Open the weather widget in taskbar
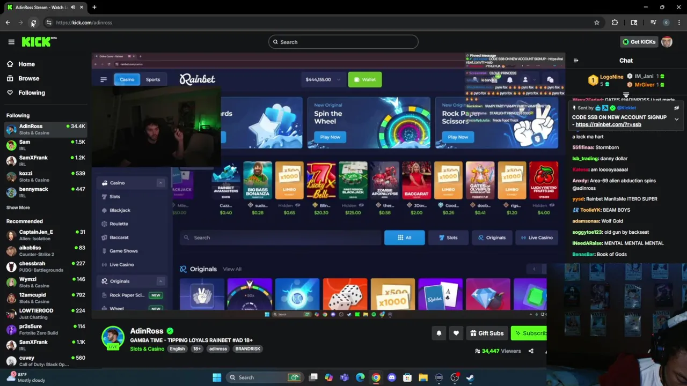The height and width of the screenshot is (386, 687). coord(27,377)
